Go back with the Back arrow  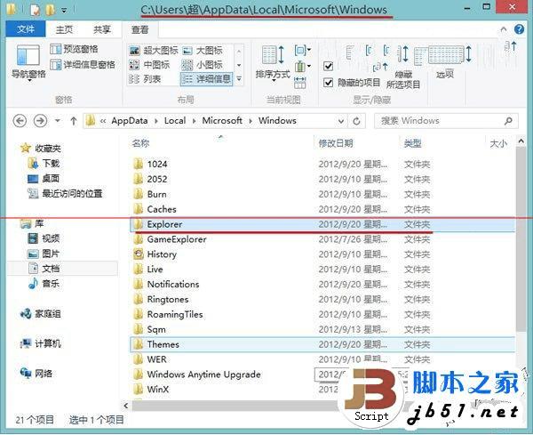coord(20,121)
